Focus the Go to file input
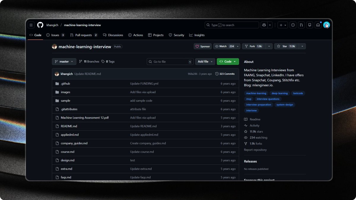 coord(170,62)
